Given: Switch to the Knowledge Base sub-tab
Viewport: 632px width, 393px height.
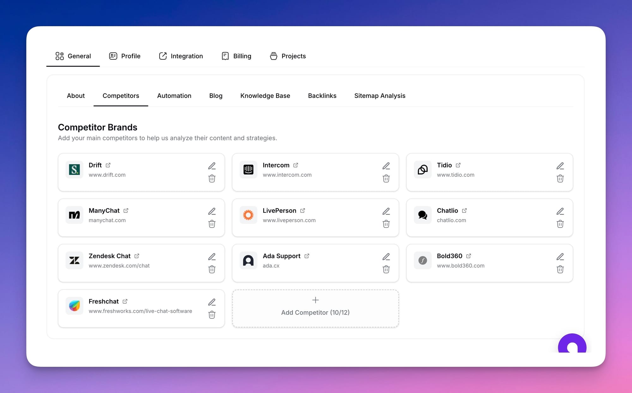Looking at the screenshot, I should coord(265,96).
